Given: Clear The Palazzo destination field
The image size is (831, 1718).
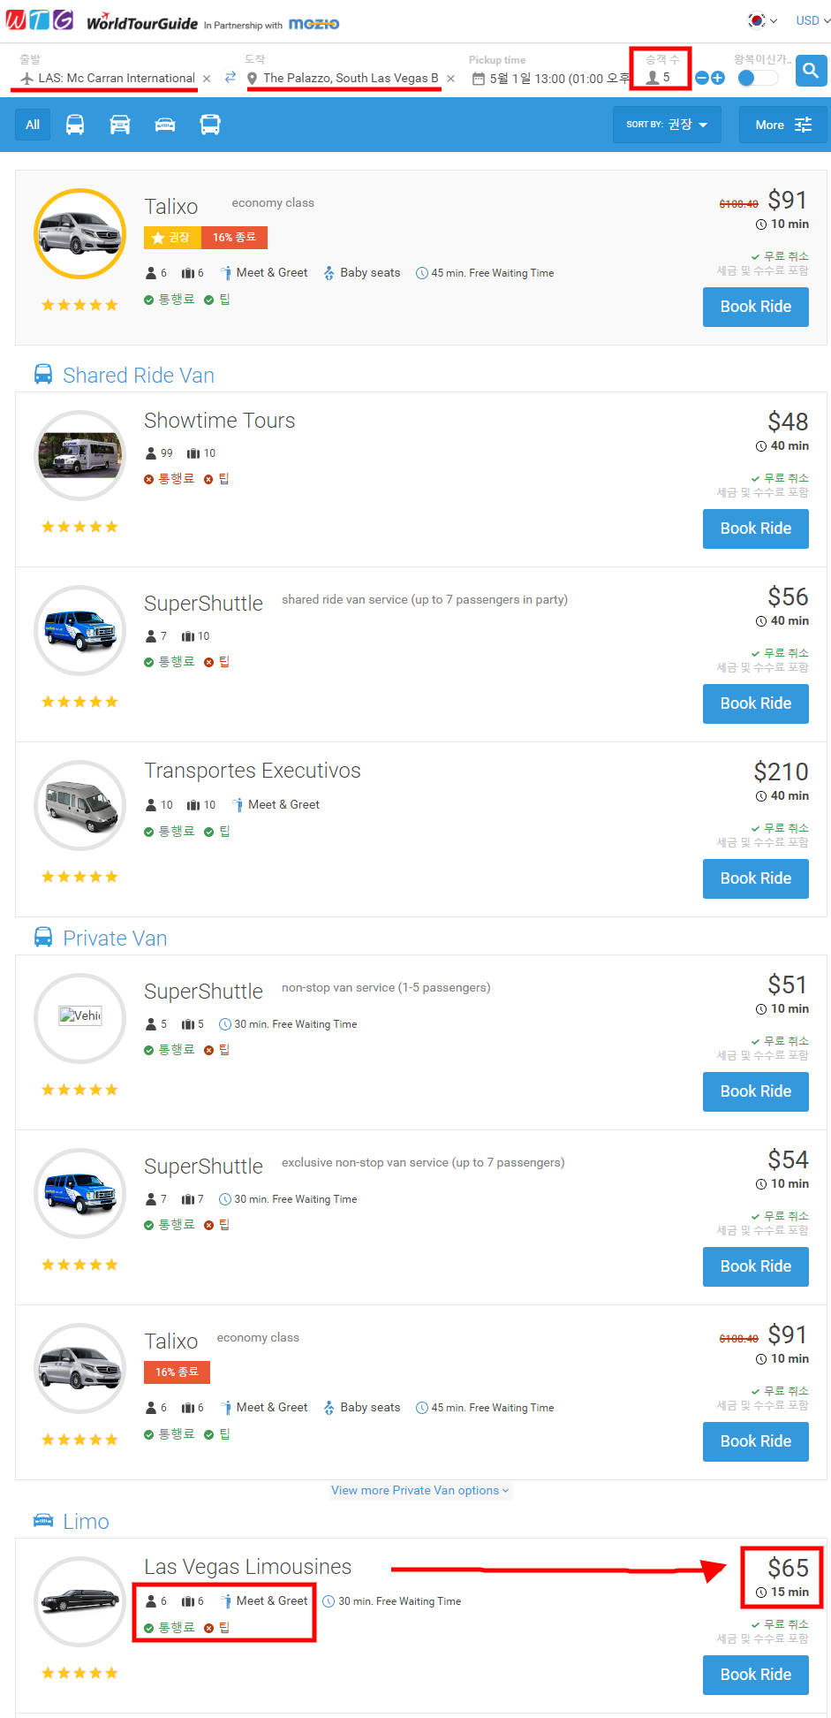Looking at the screenshot, I should point(451,79).
